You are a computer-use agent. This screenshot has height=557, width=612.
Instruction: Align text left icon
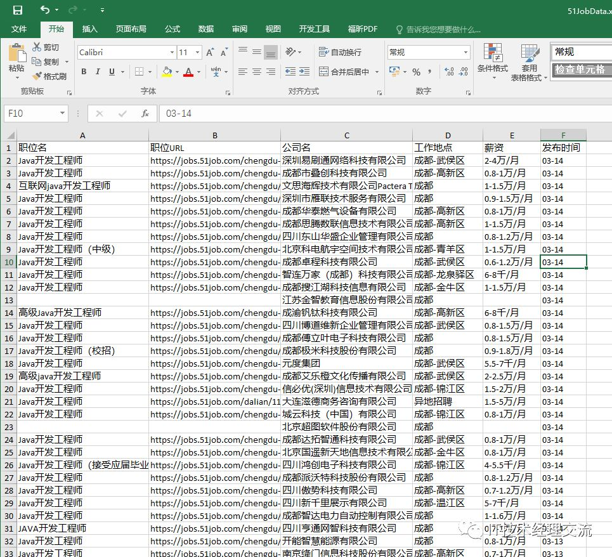click(x=243, y=72)
